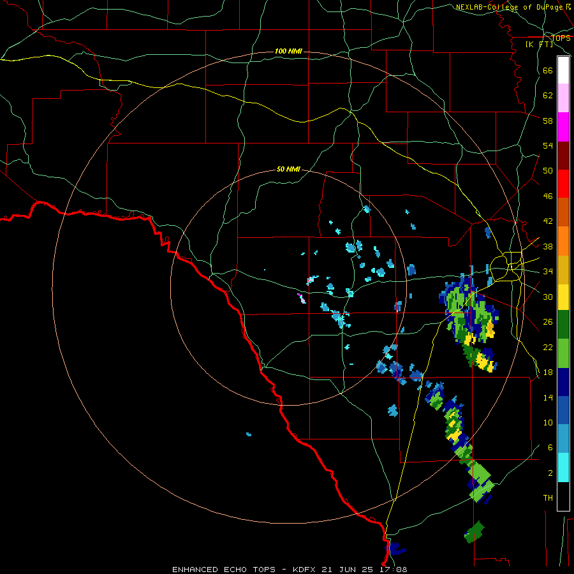This screenshot has width=574, height=574.
Task: Click the 58 legend value
Action: click(x=548, y=121)
